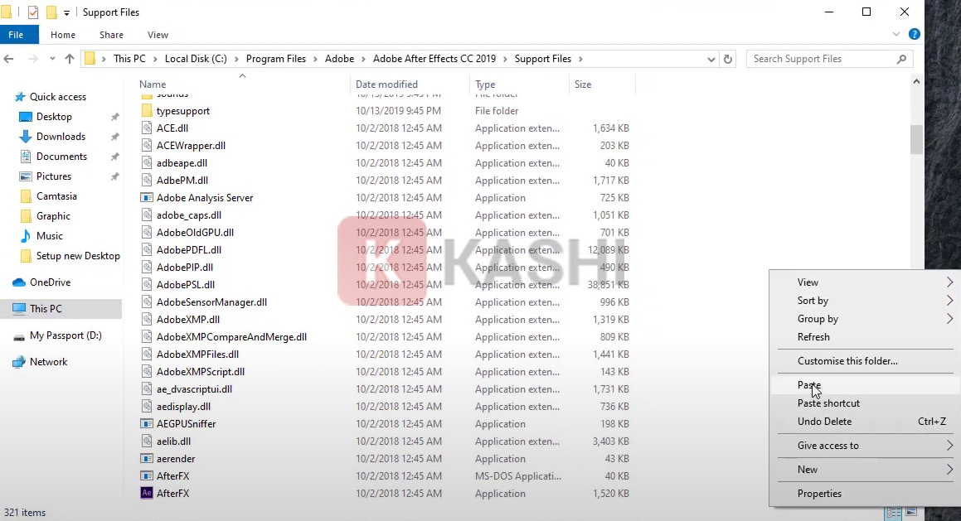Switch to details view in status bar
Screen dimensions: 961x521
point(893,512)
